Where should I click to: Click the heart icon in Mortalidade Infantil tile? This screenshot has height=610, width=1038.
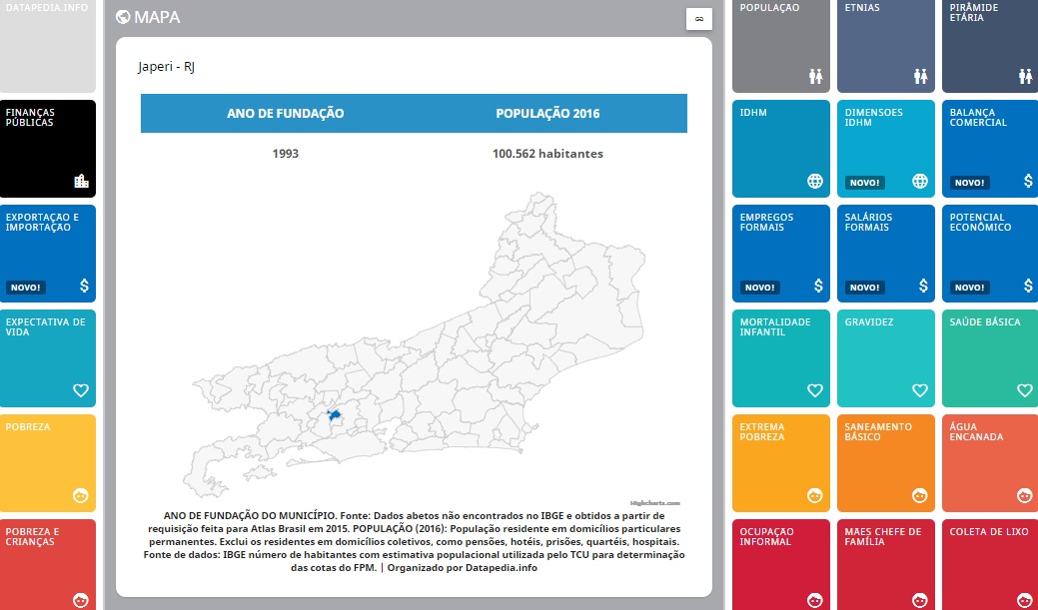(x=815, y=390)
